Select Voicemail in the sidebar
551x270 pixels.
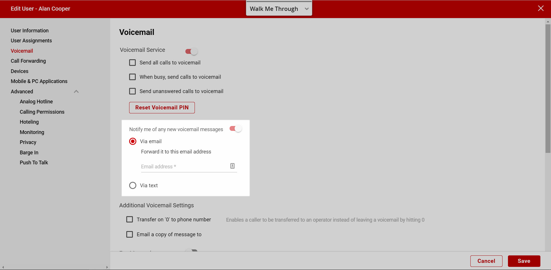click(22, 51)
